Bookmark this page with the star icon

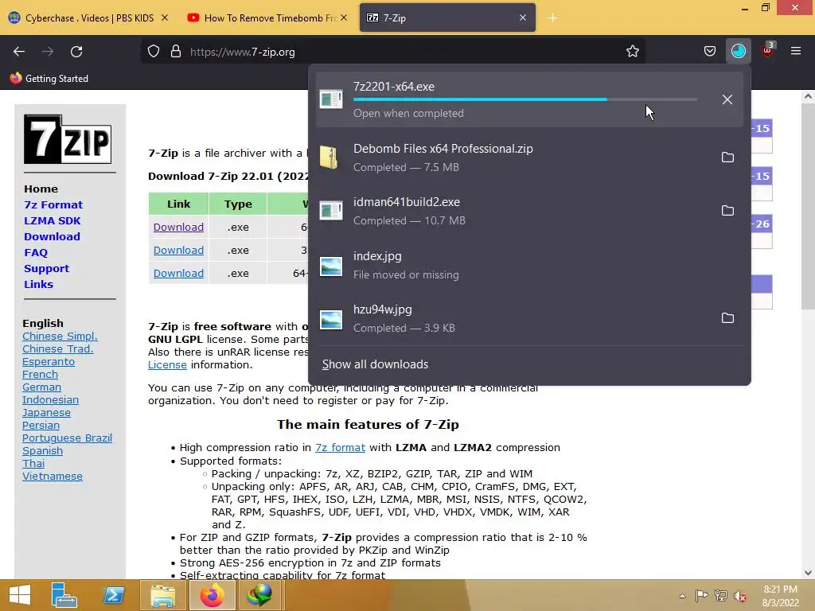(x=633, y=52)
